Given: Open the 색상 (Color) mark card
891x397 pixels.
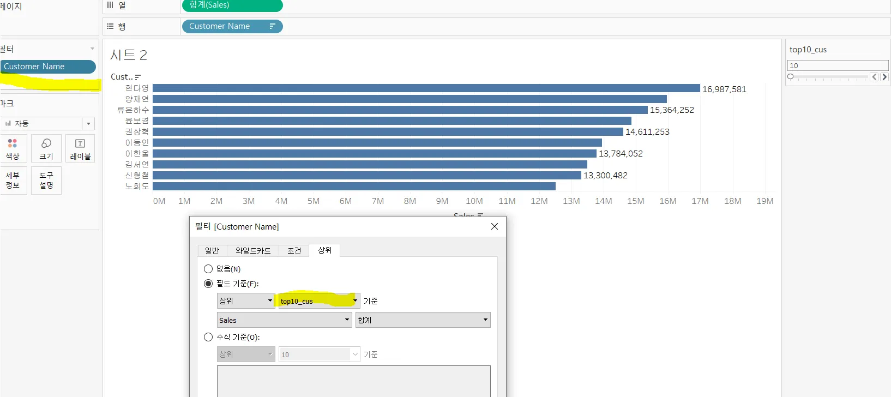Looking at the screenshot, I should [13, 148].
